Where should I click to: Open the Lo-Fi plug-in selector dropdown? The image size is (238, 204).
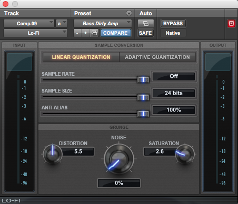[x=35, y=33]
